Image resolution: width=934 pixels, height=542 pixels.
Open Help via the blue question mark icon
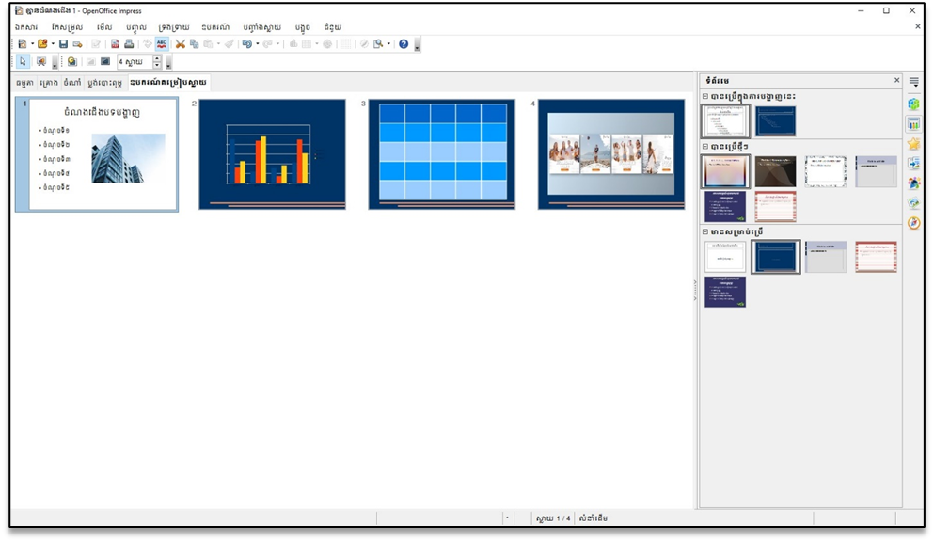tap(404, 44)
